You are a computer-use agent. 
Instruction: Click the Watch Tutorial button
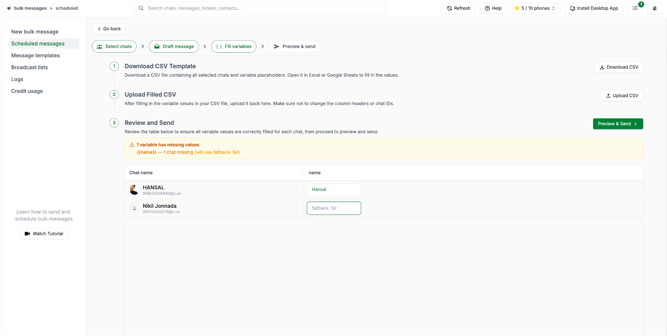click(44, 234)
